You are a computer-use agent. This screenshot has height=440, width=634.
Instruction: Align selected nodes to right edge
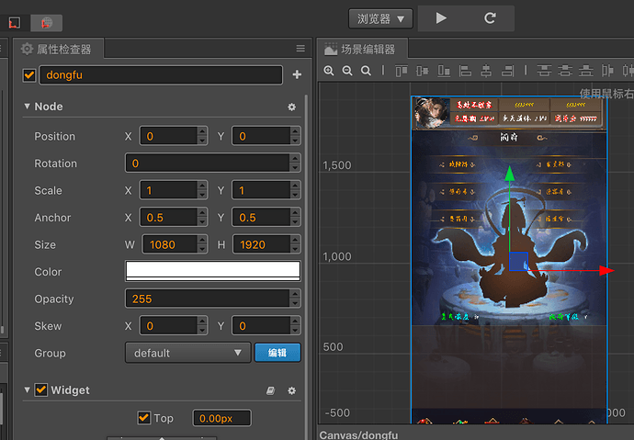508,71
